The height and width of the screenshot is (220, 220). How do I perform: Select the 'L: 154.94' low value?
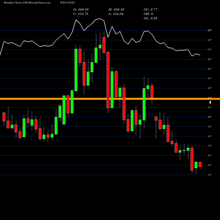tap(116, 14)
